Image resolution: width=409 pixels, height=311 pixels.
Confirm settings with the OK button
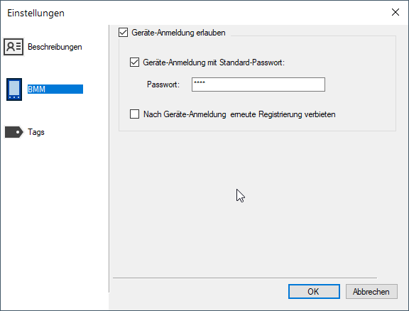click(x=314, y=291)
